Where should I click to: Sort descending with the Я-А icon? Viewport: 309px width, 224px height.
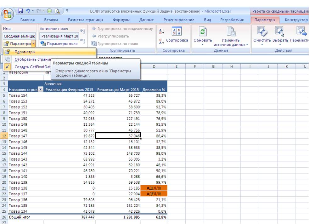coord(161,41)
